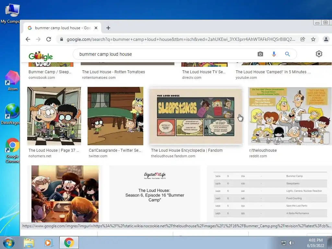Click the youtube.com source text
The width and height of the screenshot is (332, 249).
tap(246, 77)
